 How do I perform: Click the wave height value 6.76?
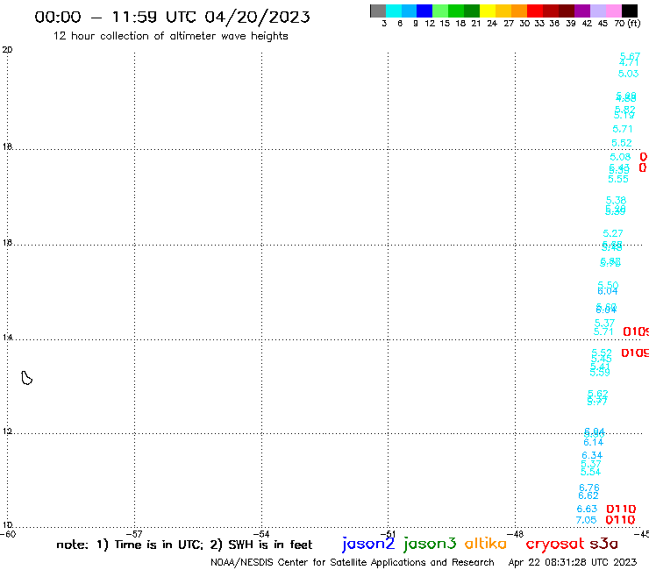click(x=589, y=488)
